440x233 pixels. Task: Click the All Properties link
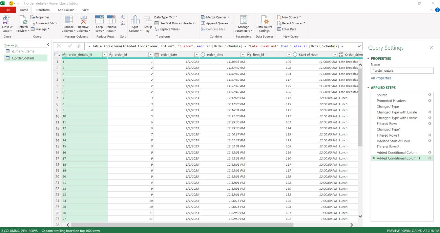click(381, 78)
